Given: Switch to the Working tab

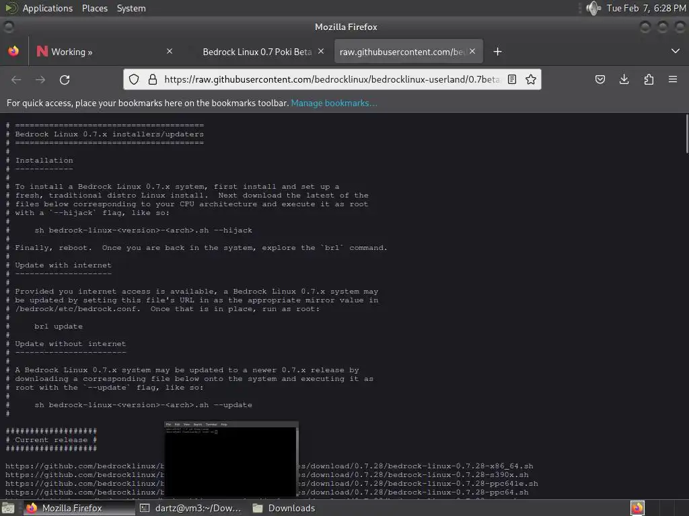Looking at the screenshot, I should click(x=106, y=52).
